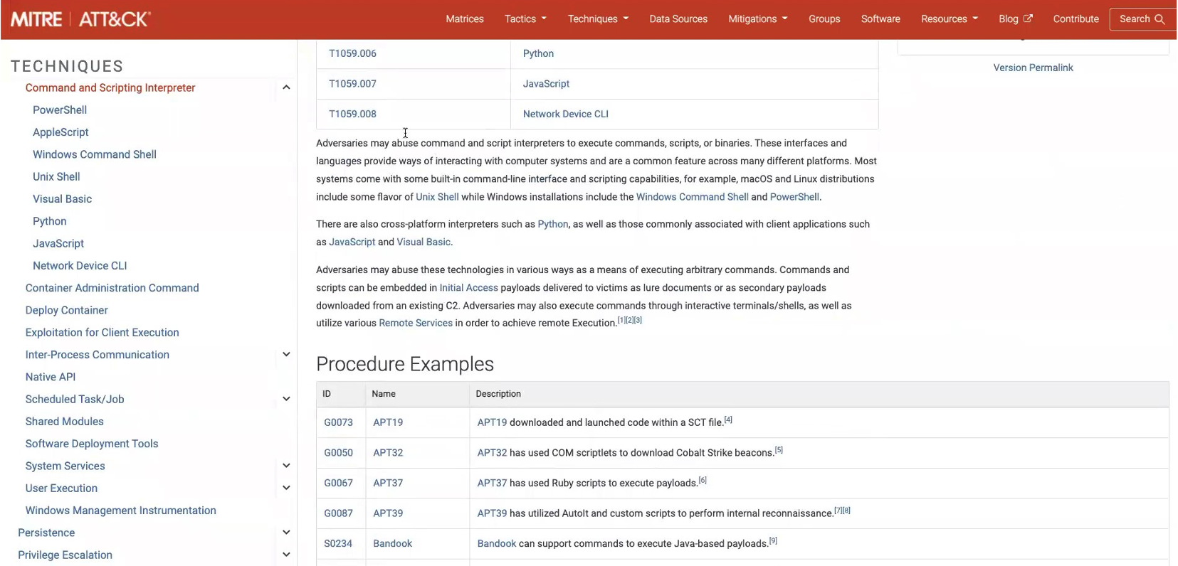Open JavaScript in the sub-techniques table

pos(546,83)
